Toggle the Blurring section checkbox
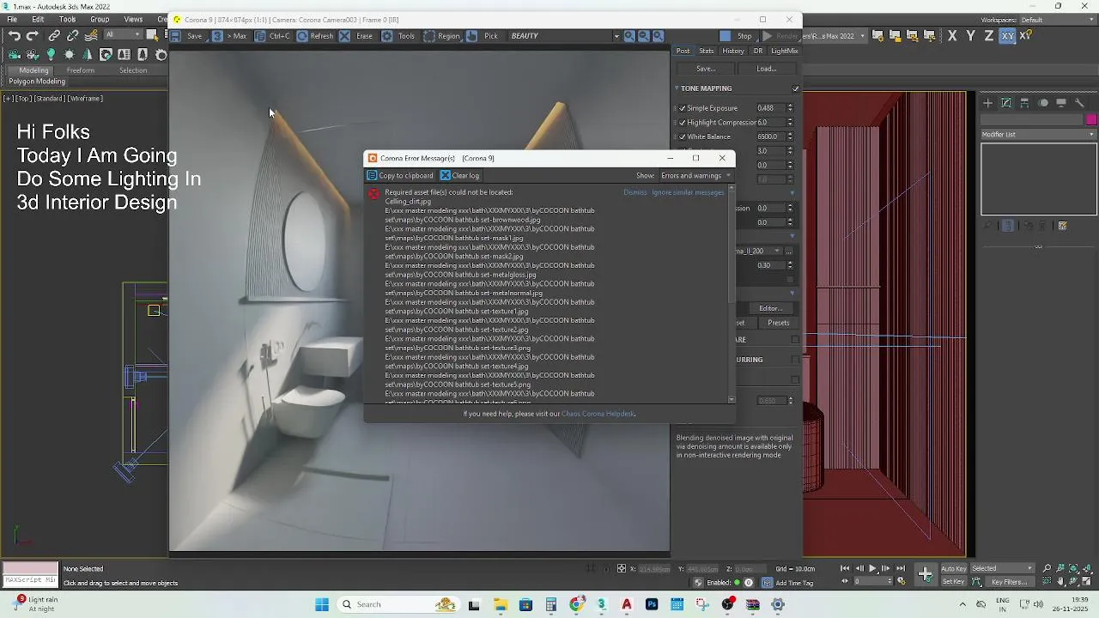The image size is (1099, 618). [795, 360]
